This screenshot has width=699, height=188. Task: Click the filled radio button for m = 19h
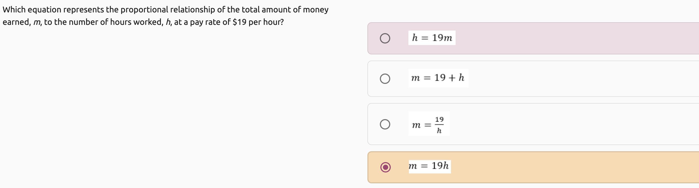click(385, 167)
